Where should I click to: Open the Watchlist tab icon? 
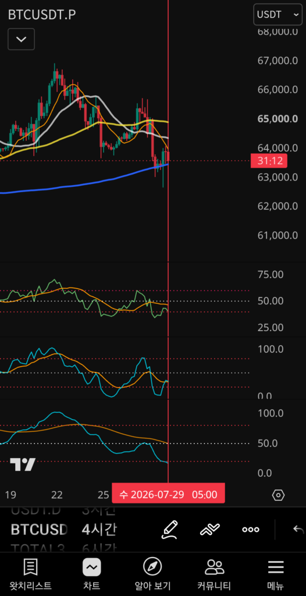pyautogui.click(x=30, y=574)
